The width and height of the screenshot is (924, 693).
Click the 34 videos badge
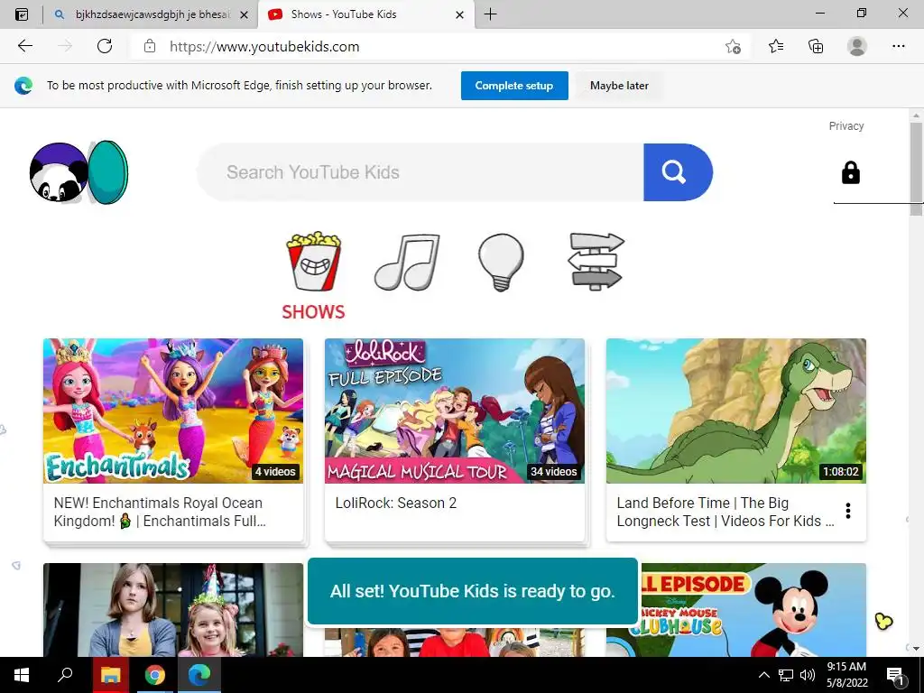point(553,471)
